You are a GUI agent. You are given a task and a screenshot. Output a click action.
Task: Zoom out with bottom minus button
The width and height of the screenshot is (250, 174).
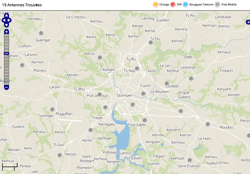[x=7, y=87]
